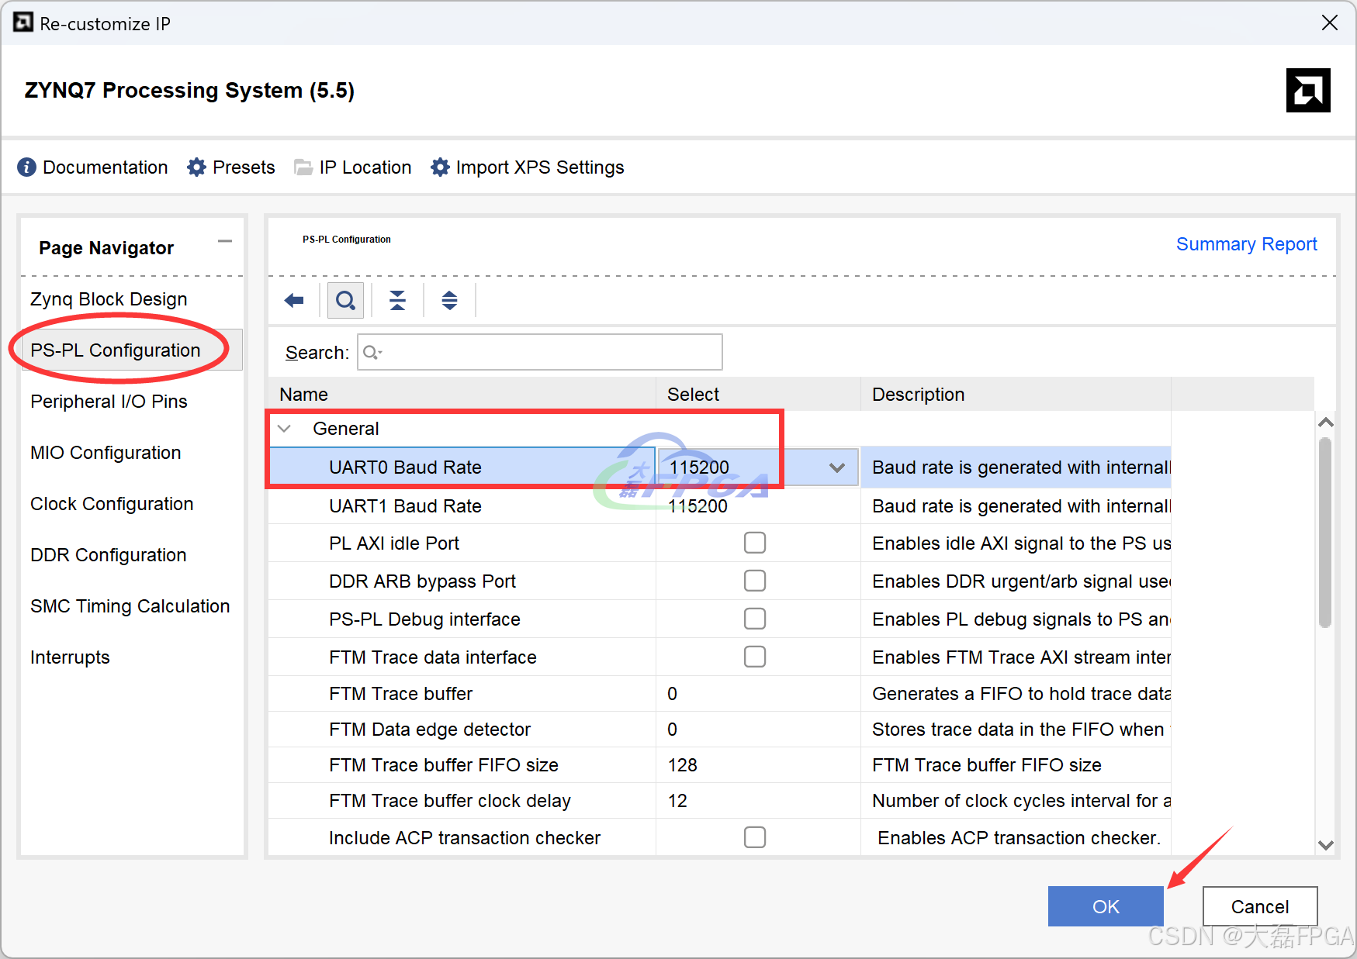Image resolution: width=1357 pixels, height=959 pixels.
Task: Open the Summary Report link
Action: click(1247, 244)
